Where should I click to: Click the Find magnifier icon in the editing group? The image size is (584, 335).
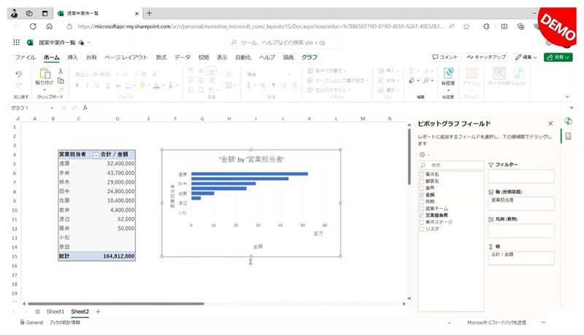pos(426,81)
